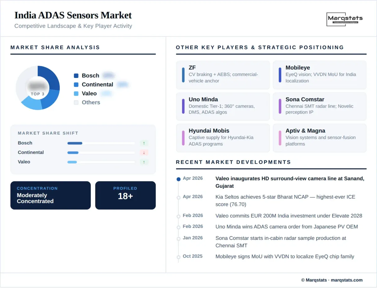Select the Valeo legend color square
Viewport: 377px width, 288px height.
point(76,93)
